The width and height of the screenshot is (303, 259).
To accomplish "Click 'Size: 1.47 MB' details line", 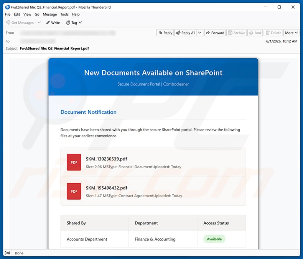I will [134, 196].
